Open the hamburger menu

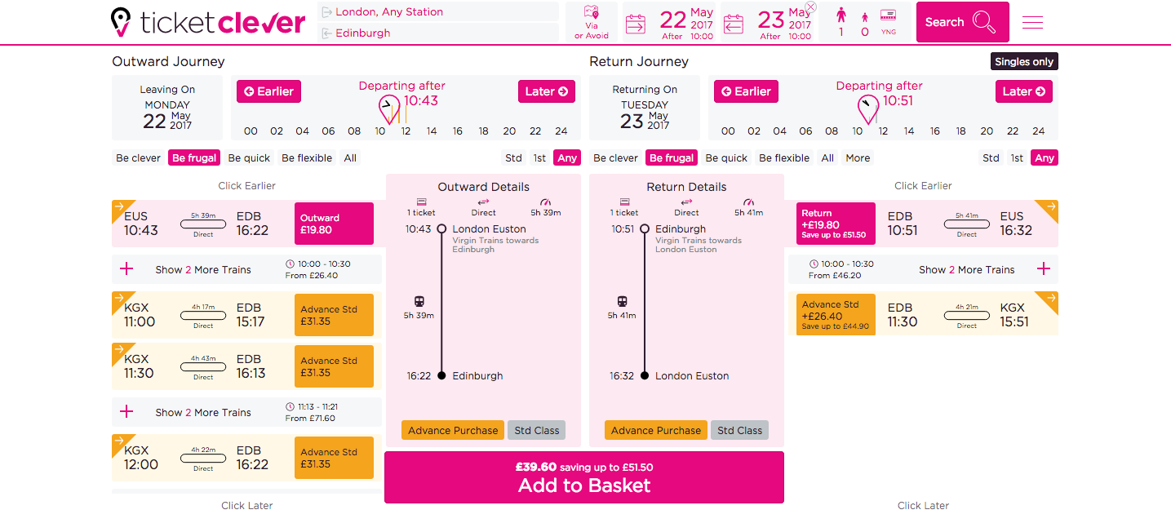pyautogui.click(x=1032, y=23)
